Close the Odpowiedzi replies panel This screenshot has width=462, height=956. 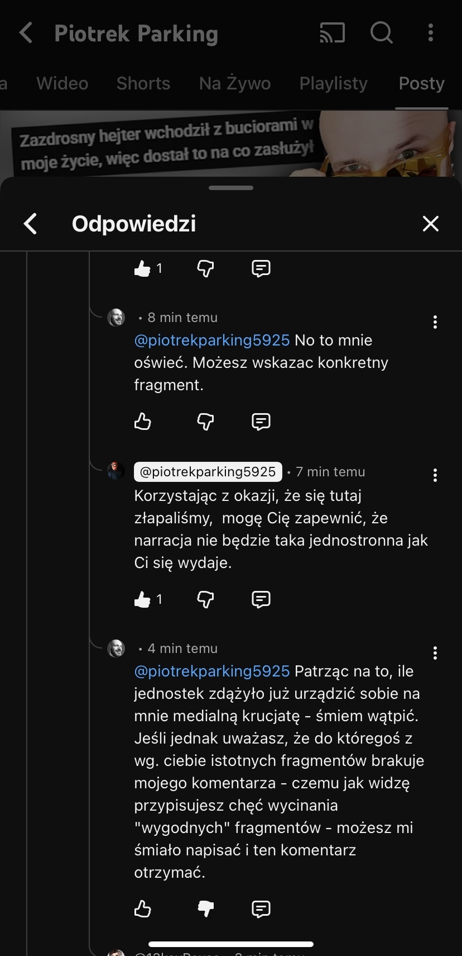pyautogui.click(x=430, y=224)
